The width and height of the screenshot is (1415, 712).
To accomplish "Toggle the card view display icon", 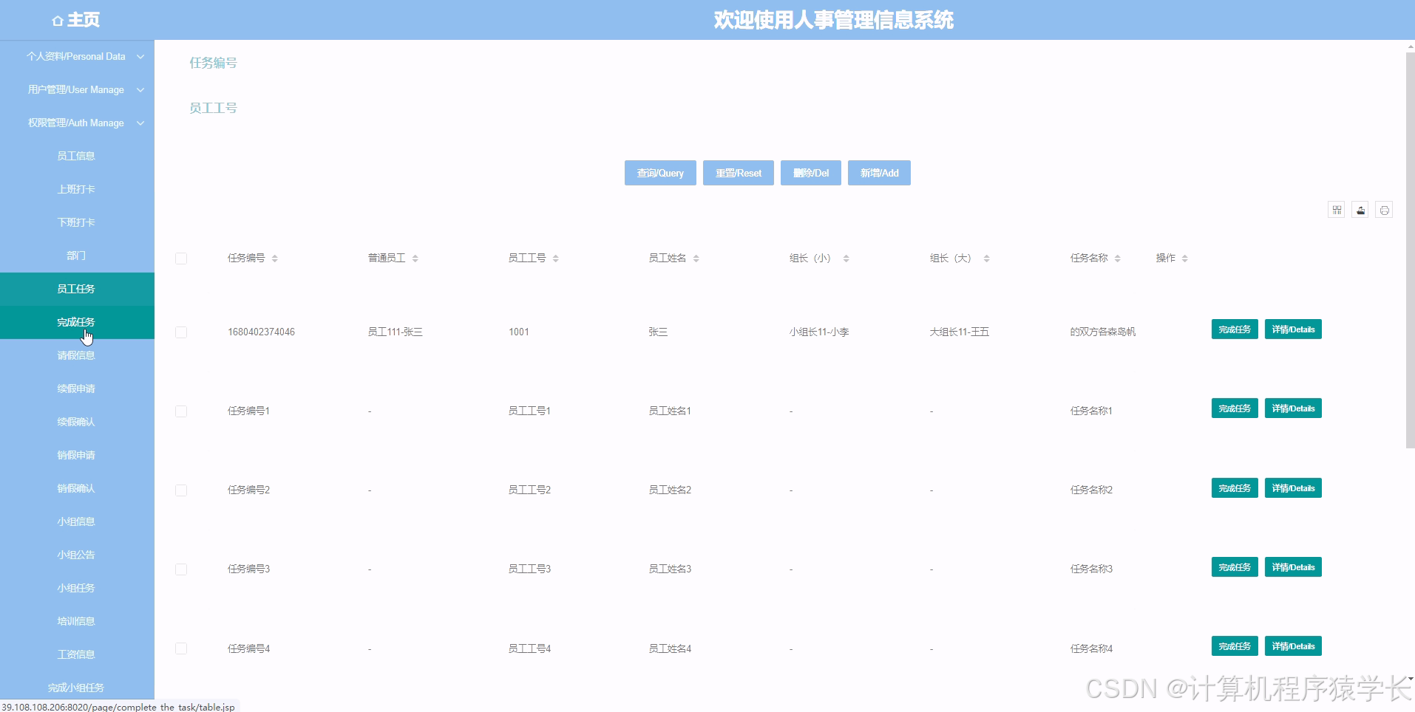I will (1337, 209).
